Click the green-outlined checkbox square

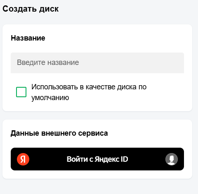click(21, 92)
